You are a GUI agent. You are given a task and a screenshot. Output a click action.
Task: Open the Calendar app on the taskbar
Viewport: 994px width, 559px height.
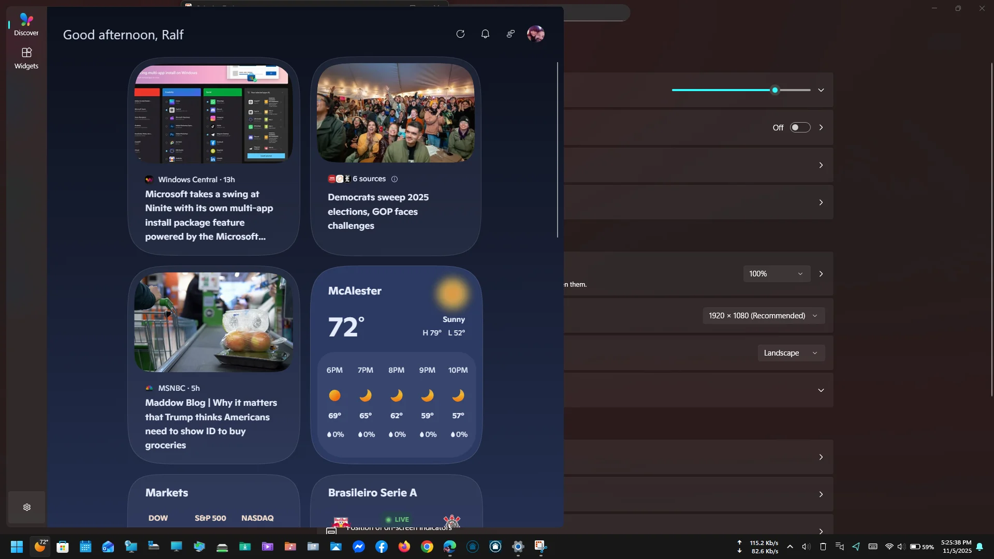(85, 547)
